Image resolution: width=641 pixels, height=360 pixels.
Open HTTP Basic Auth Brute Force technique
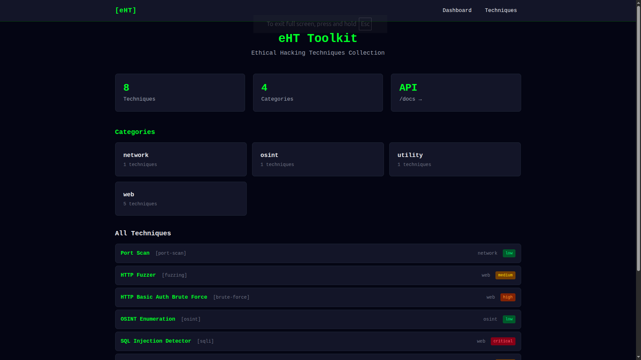coord(164,297)
